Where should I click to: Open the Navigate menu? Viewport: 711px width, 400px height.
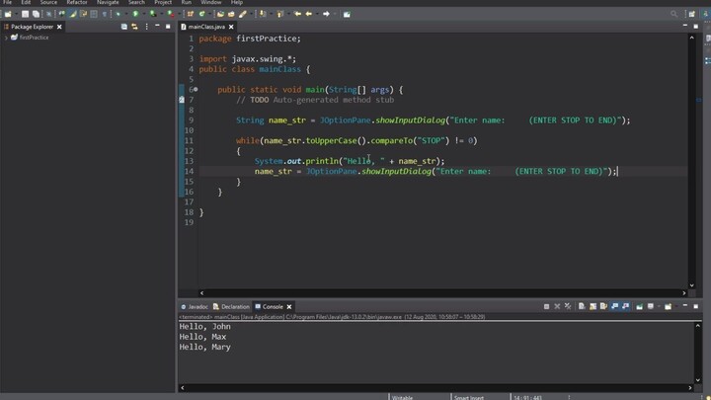(108, 2)
